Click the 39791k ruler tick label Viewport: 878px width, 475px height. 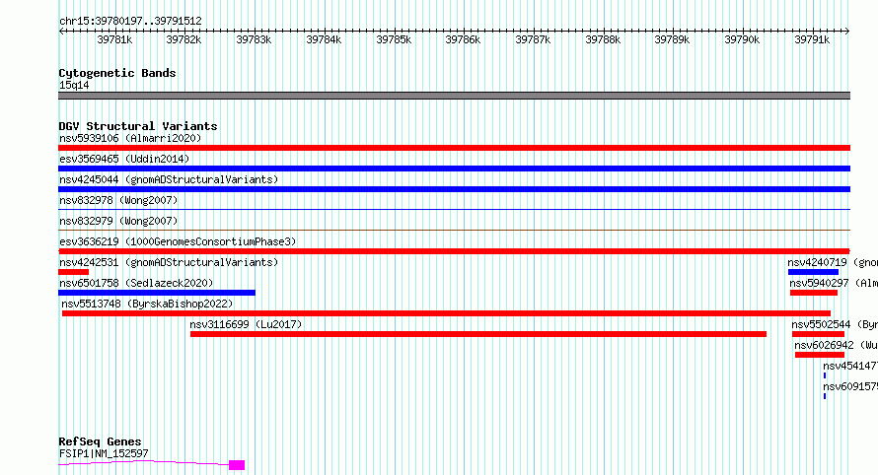812,40
